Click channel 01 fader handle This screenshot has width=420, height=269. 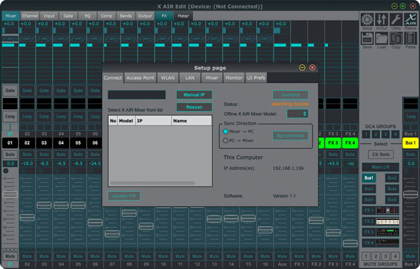(10, 194)
